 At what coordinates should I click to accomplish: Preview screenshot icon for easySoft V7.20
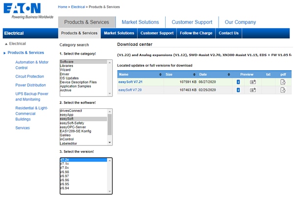(253, 90)
